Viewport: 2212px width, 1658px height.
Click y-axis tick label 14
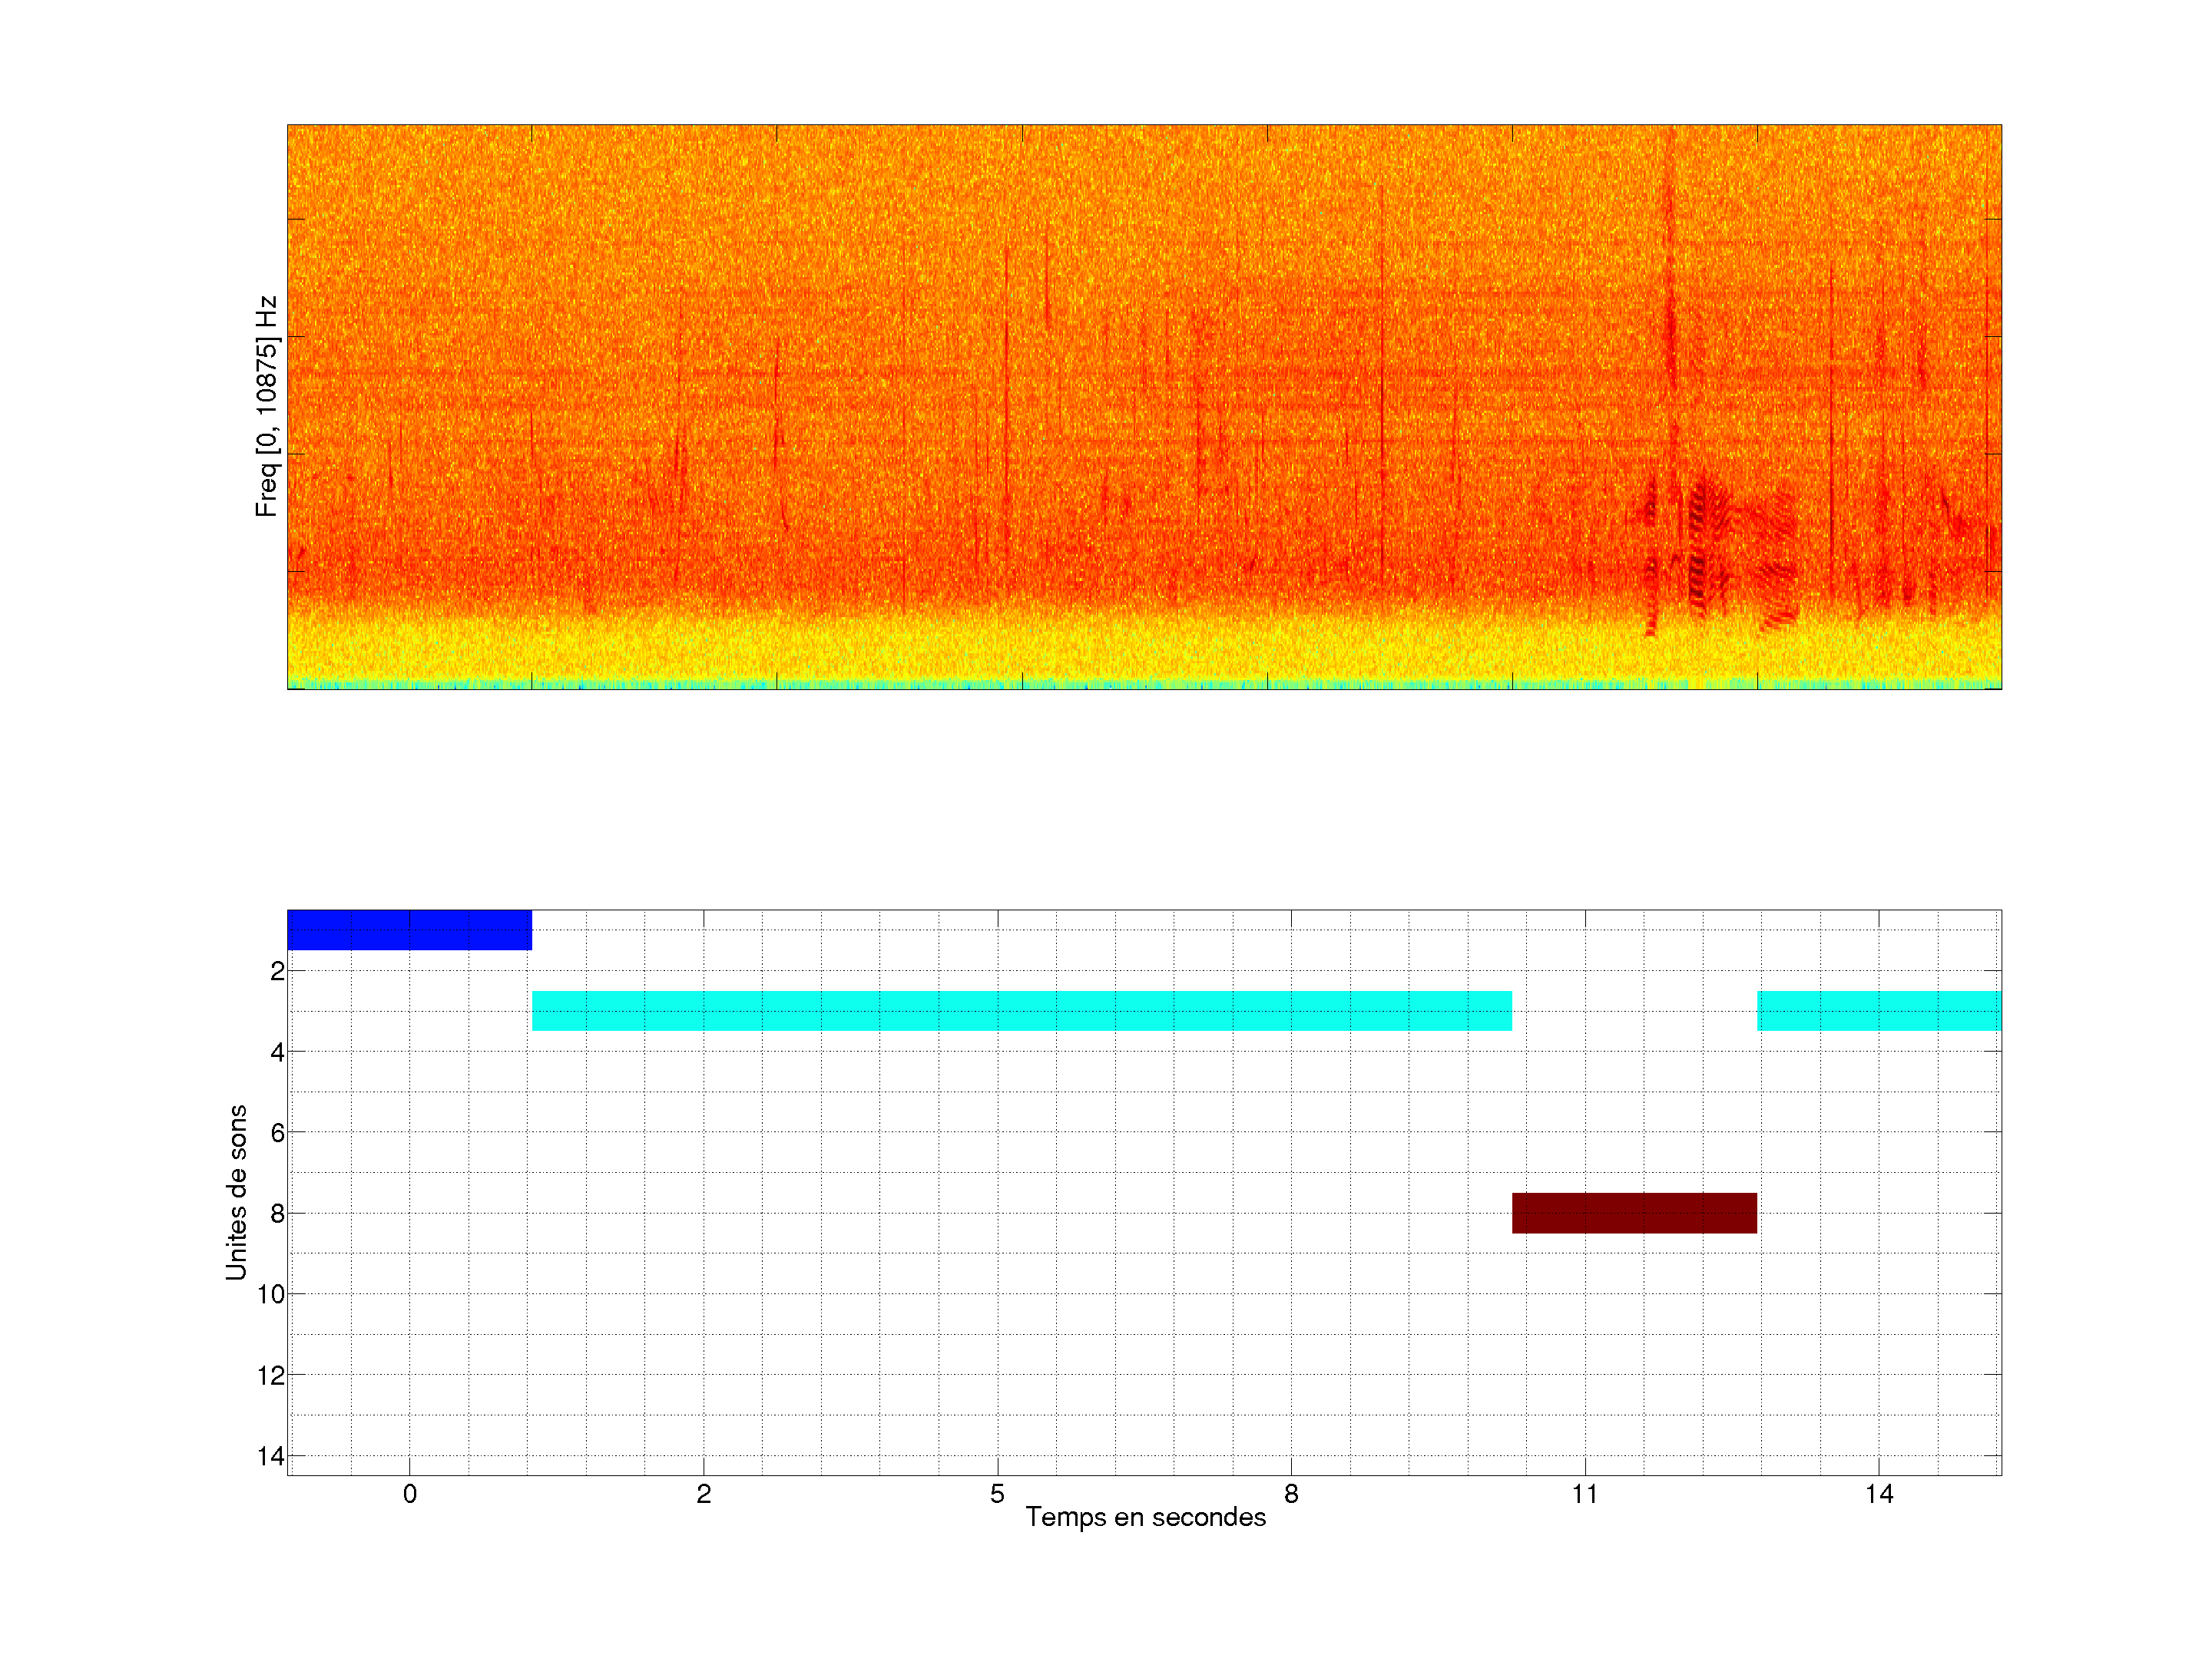pos(271,1456)
